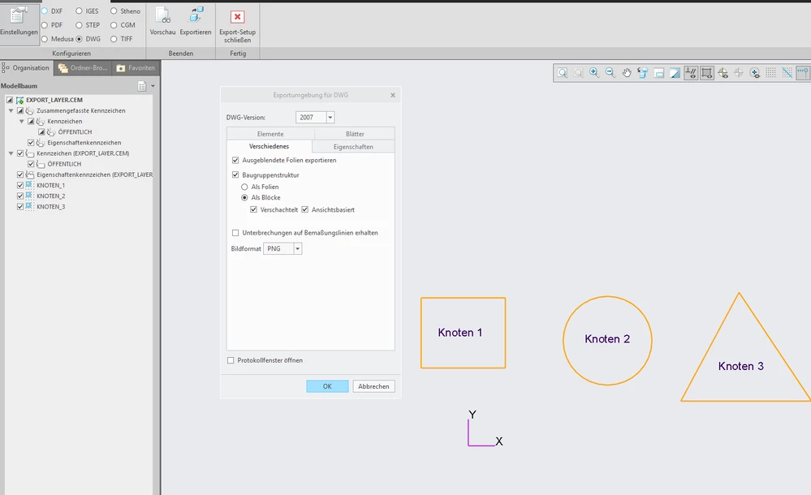Choose the Als Folien radio option
The width and height of the screenshot is (811, 495).
pyautogui.click(x=244, y=187)
